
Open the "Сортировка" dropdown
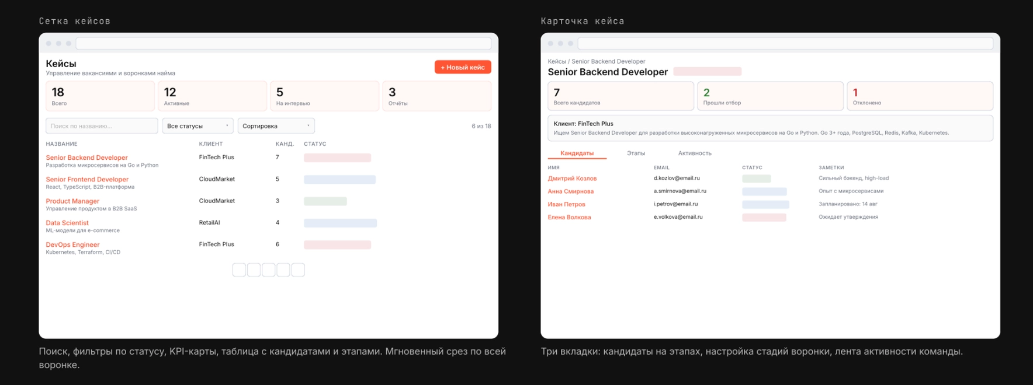[x=276, y=126]
